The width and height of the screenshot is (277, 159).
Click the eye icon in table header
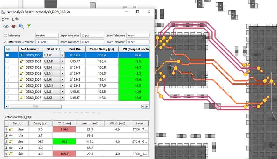pyautogui.click(x=8, y=49)
